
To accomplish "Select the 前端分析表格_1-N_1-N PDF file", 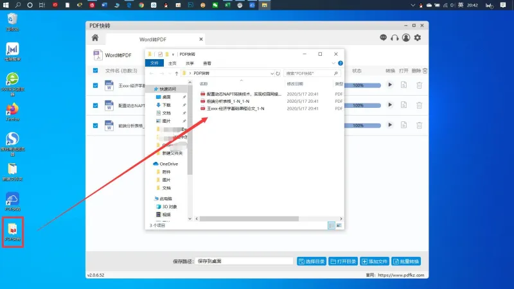I will 225,101.
